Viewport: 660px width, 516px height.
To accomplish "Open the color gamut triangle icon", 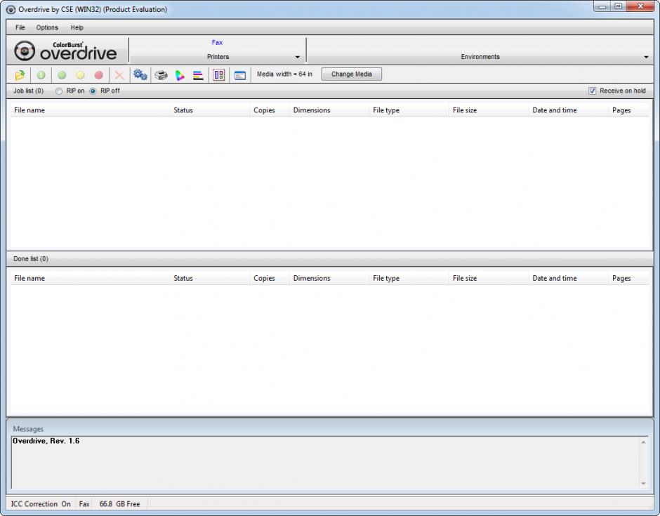I will (x=180, y=75).
